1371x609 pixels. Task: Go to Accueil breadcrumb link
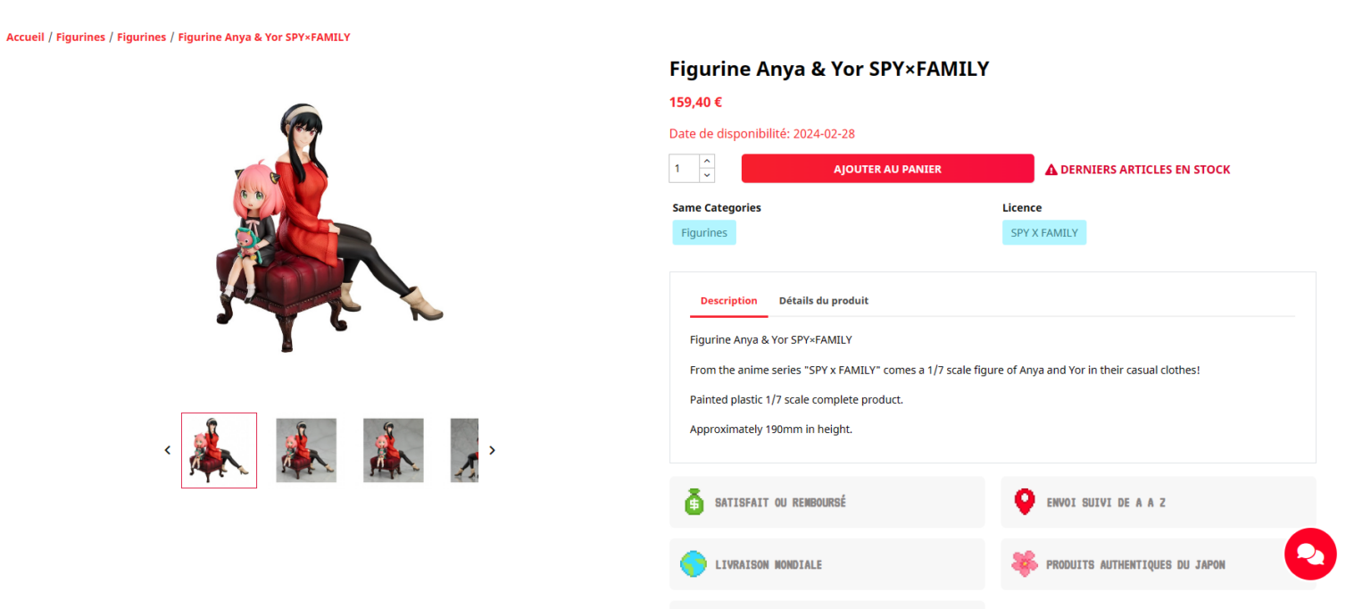25,38
